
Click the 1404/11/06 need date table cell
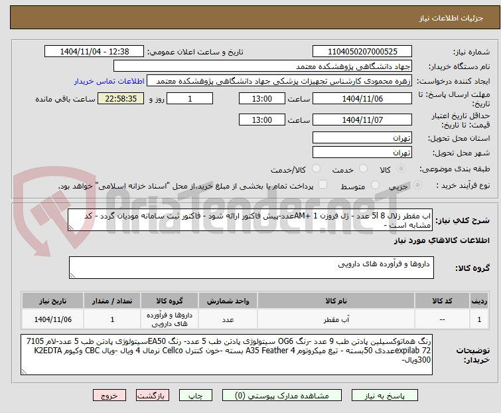click(x=52, y=319)
